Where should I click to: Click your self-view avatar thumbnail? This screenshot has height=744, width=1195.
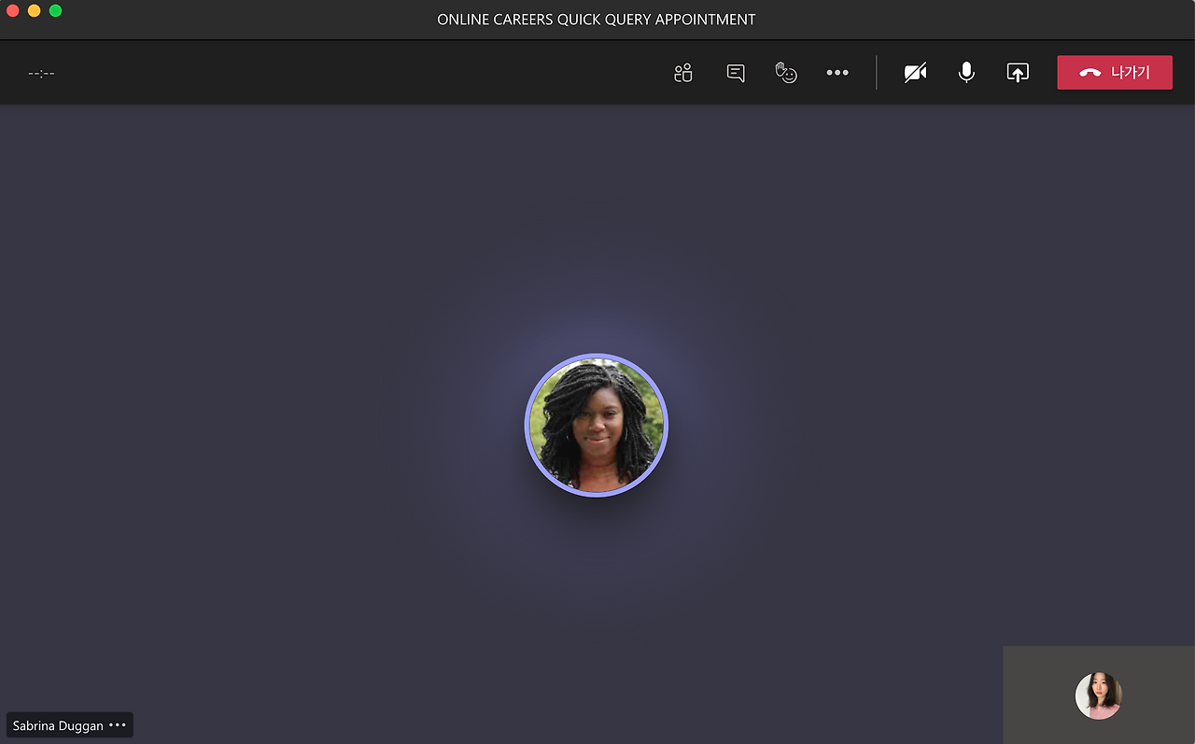pos(1099,695)
